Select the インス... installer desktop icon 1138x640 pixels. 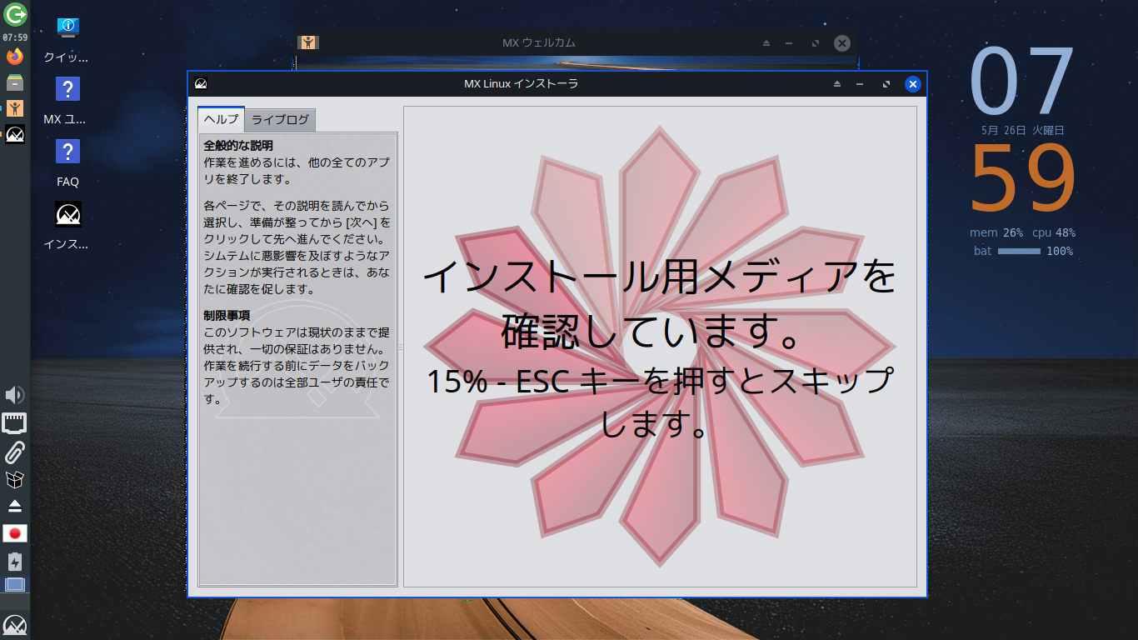(x=67, y=226)
